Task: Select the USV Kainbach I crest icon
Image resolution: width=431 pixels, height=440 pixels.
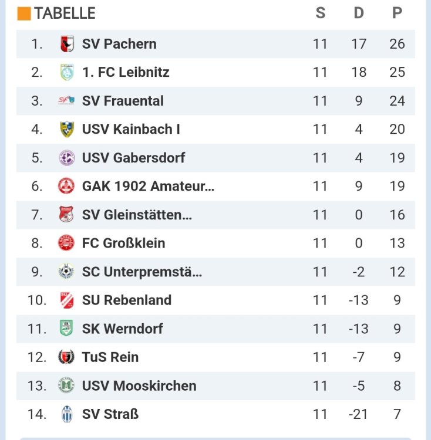Action: 67,129
